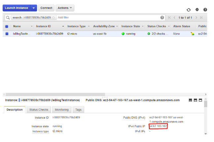
Task: Open the Launch Instance dropdown arrow
Action: click(34, 8)
